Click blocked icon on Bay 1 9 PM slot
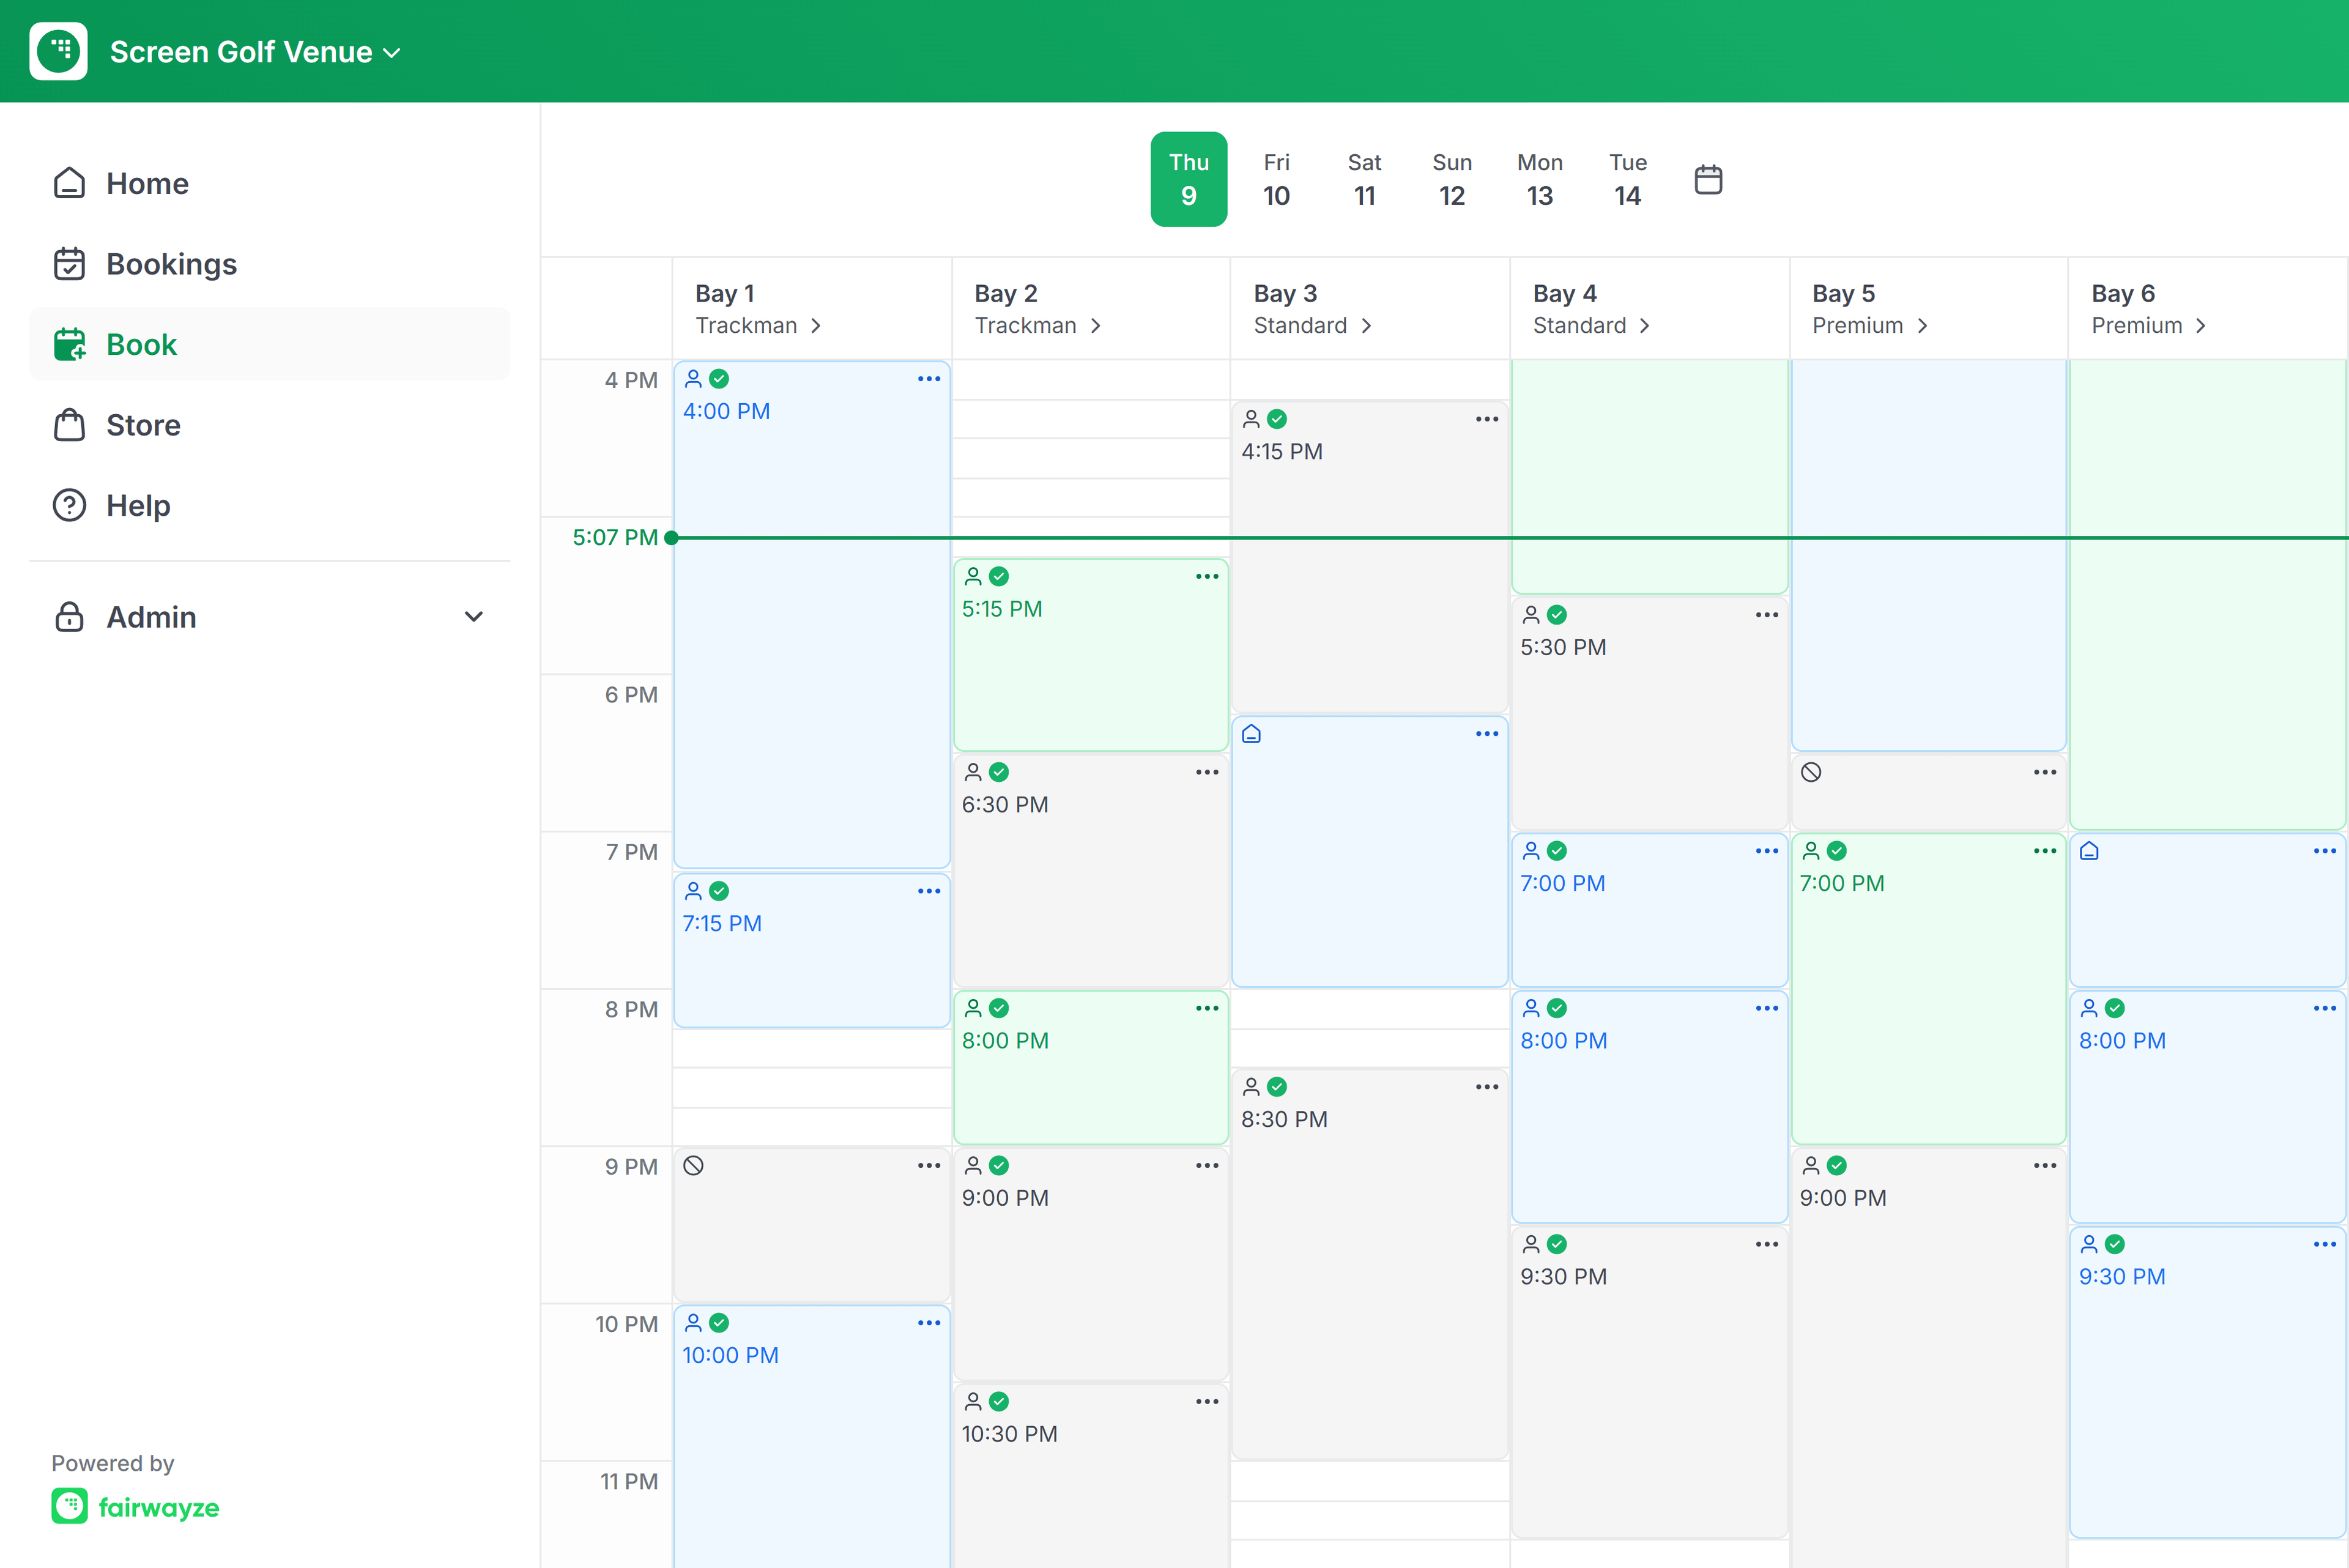 point(693,1165)
